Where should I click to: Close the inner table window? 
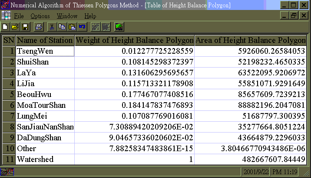coord(304,15)
